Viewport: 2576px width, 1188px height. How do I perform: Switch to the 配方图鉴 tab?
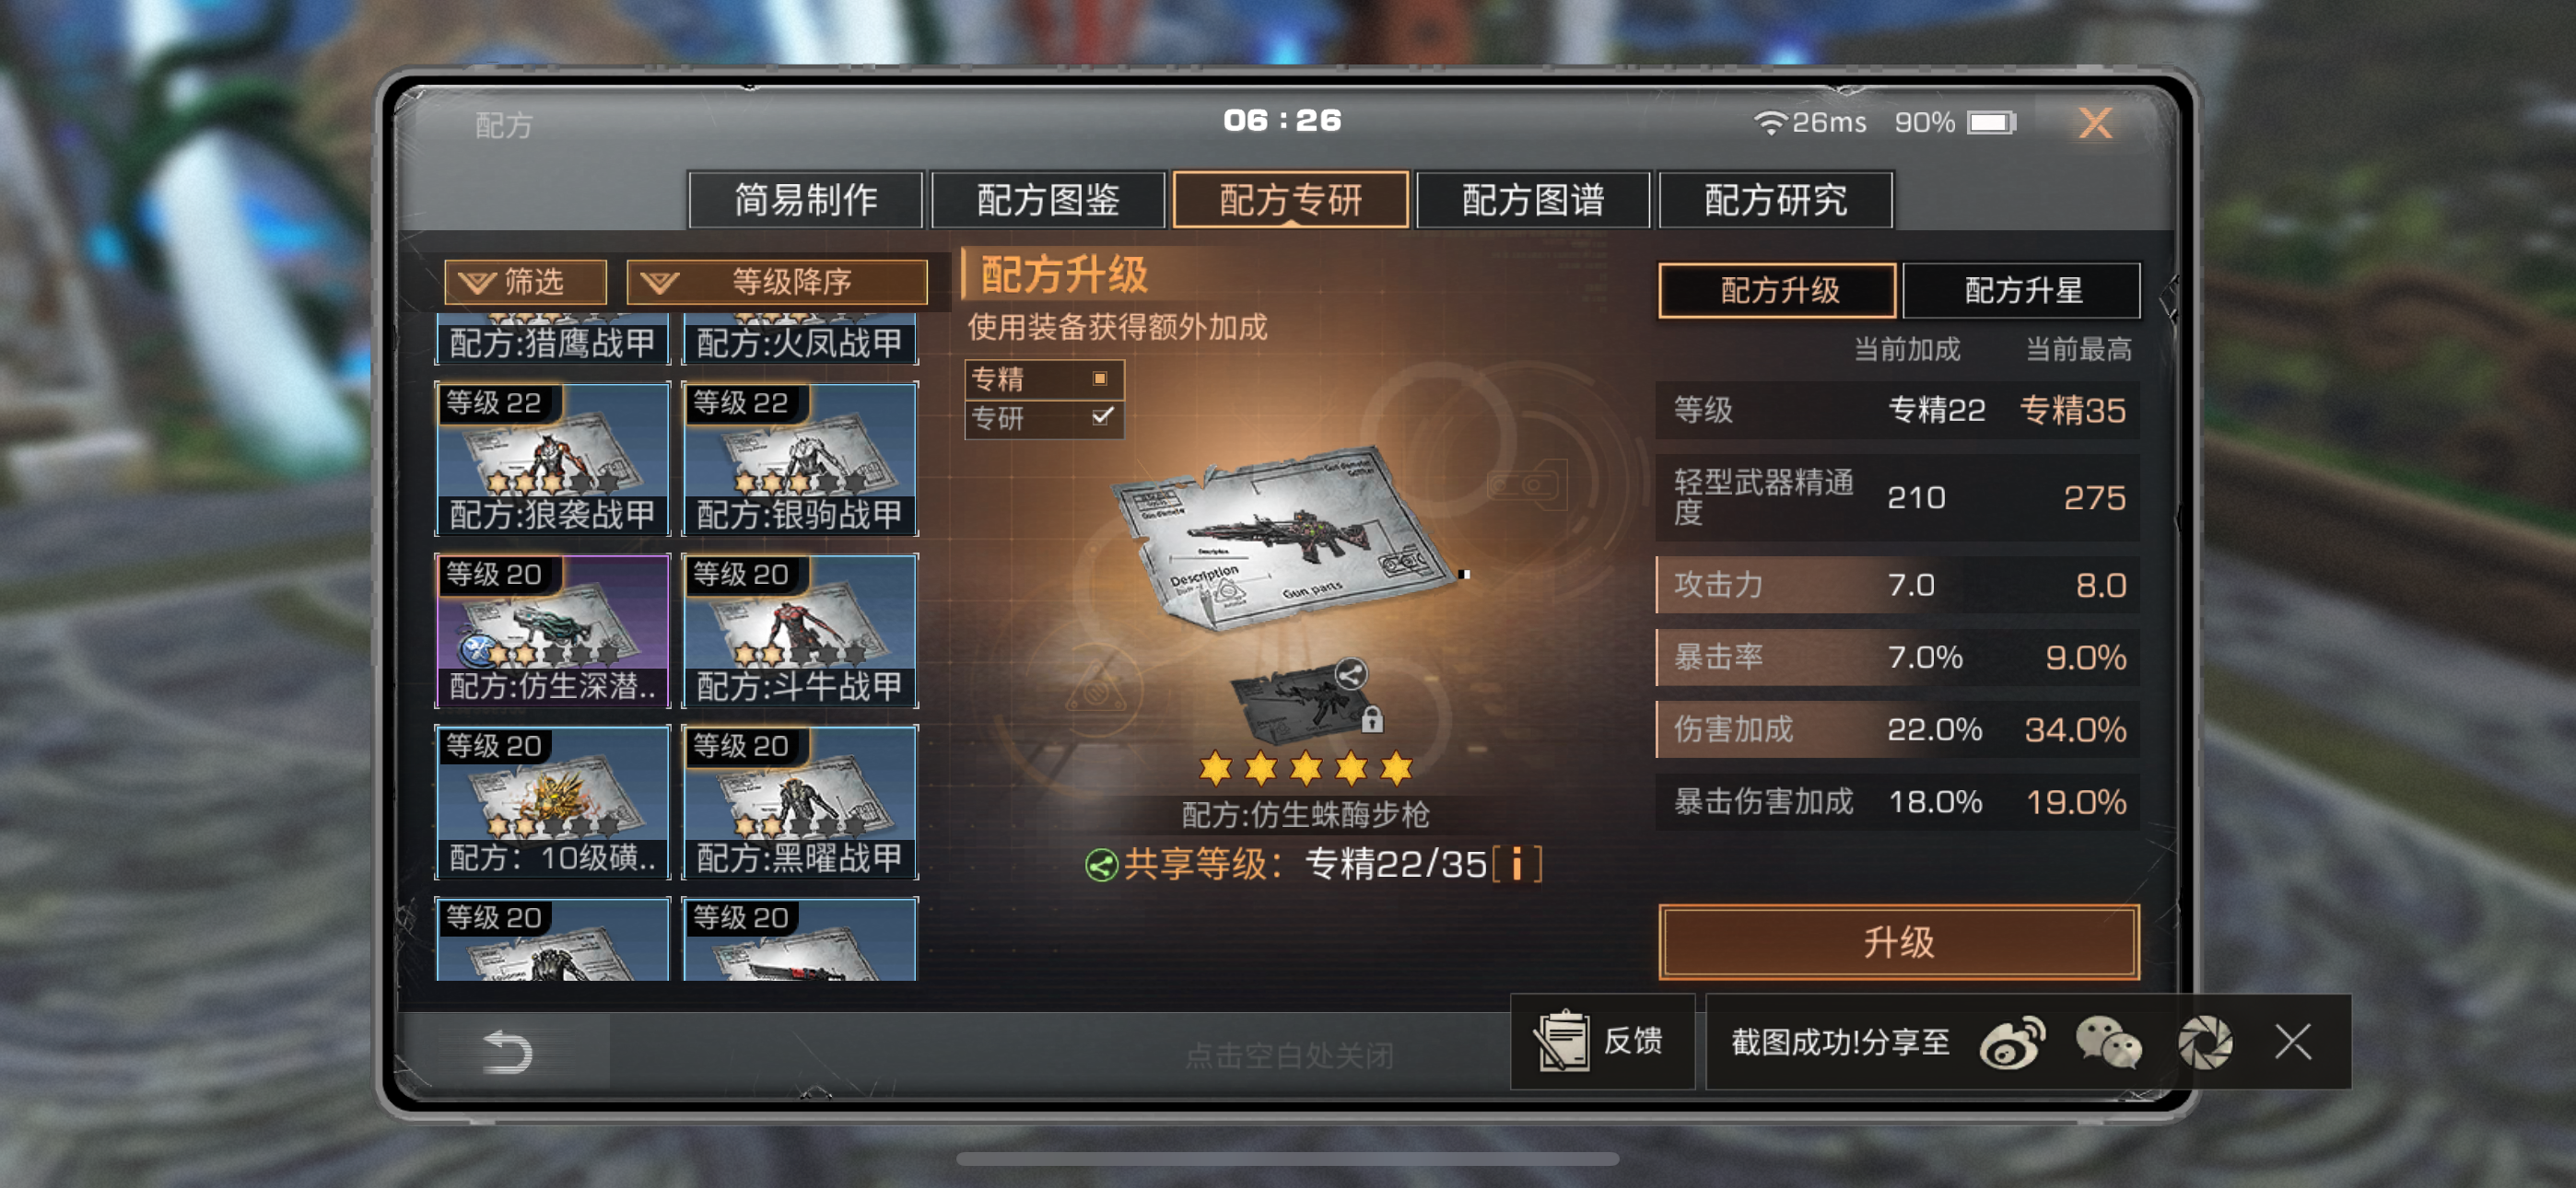(1048, 200)
